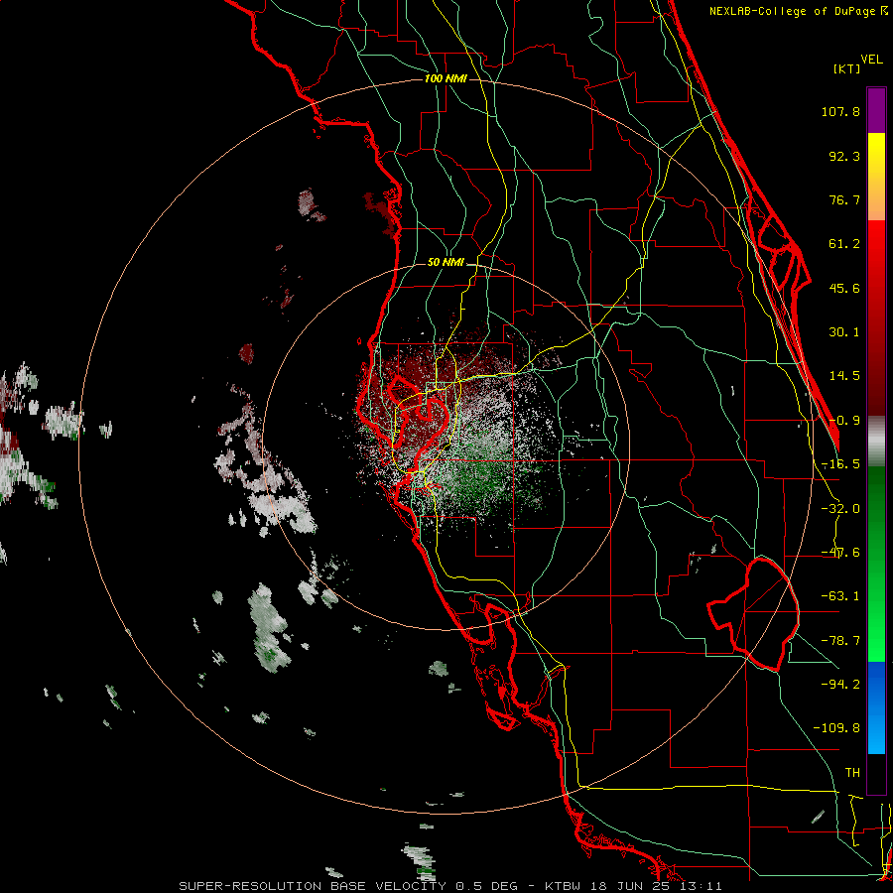893x893 pixels.
Task: Select the 30.1 value on the velocity scale
Action: [844, 332]
